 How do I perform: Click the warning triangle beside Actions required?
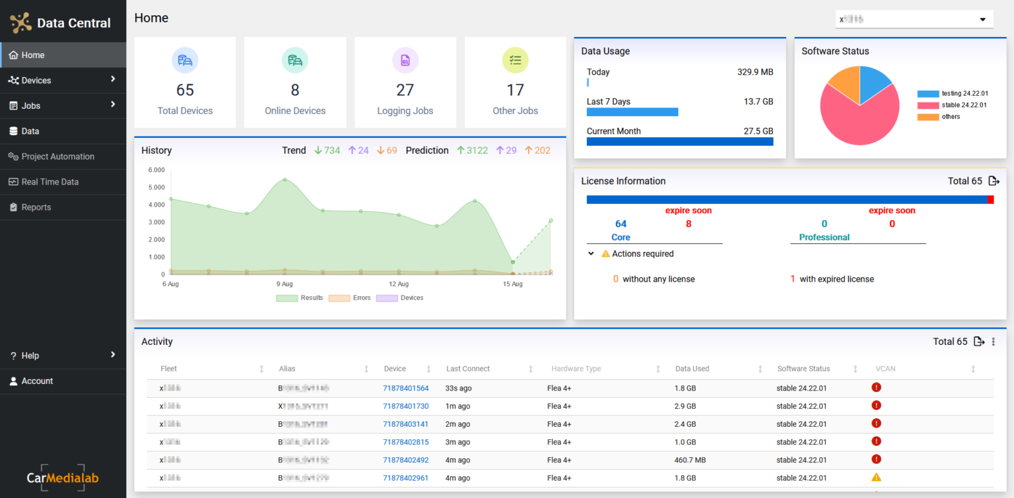click(x=605, y=253)
